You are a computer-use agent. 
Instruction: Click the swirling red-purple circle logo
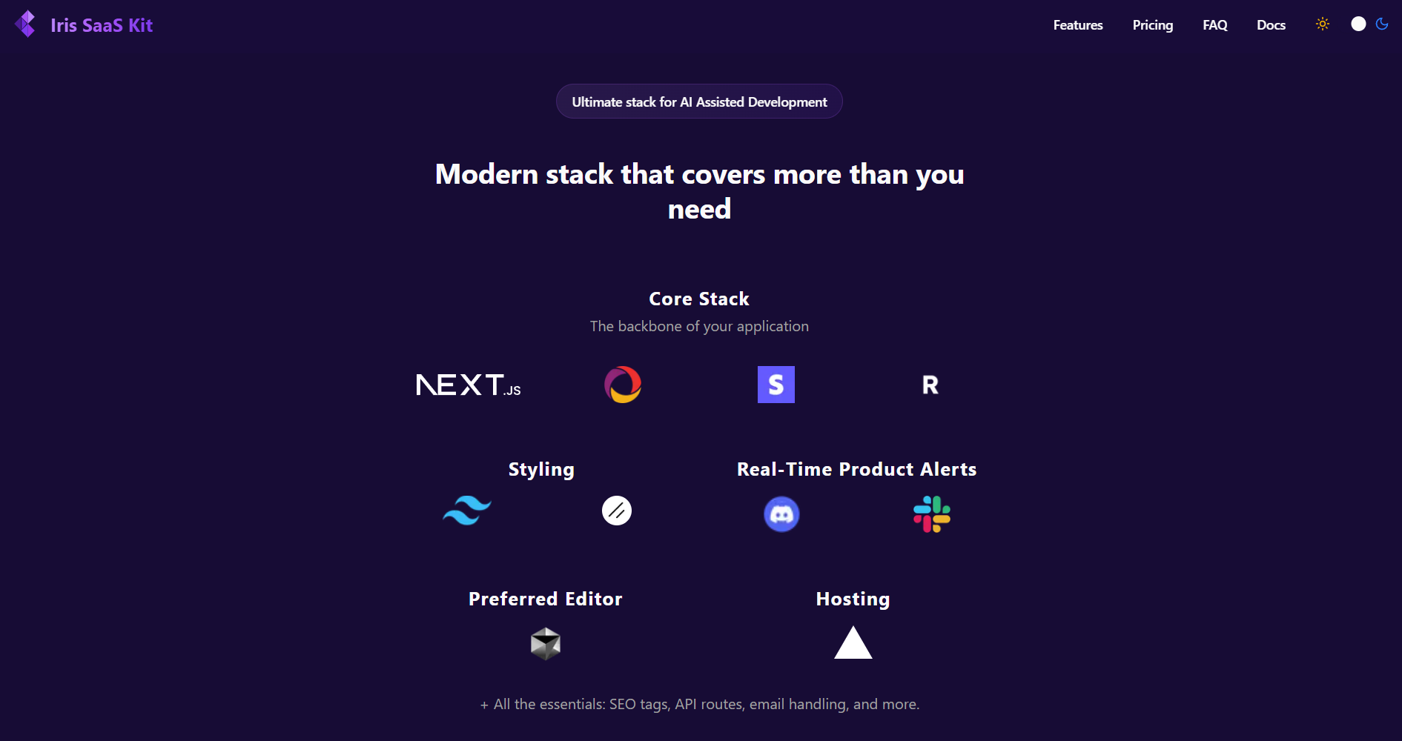tap(623, 385)
